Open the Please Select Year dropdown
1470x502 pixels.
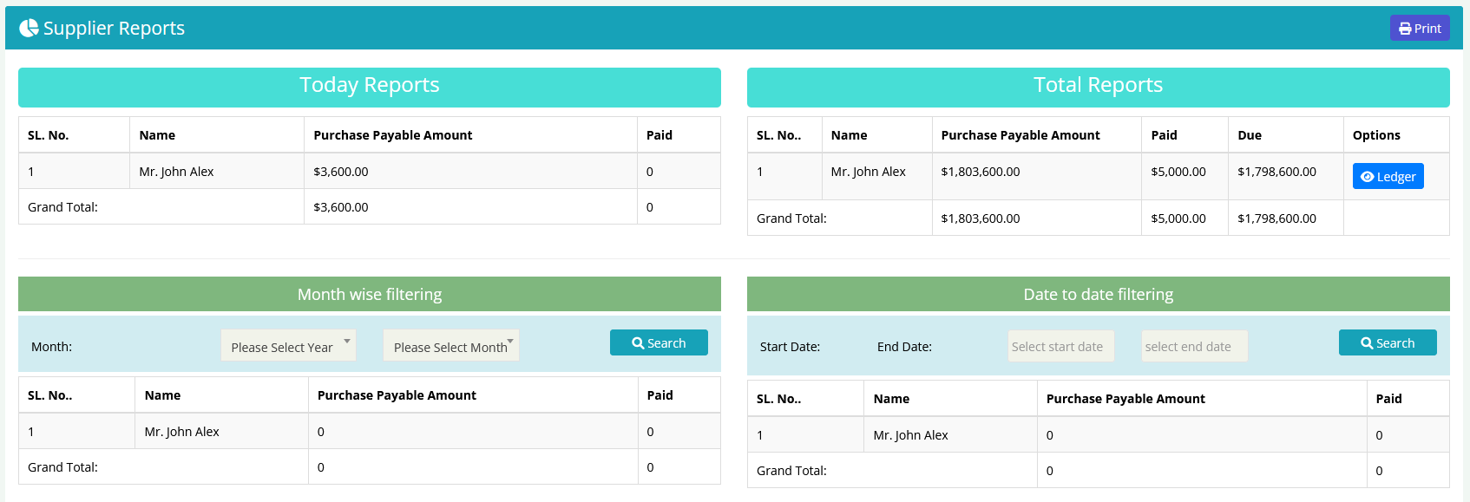point(288,346)
